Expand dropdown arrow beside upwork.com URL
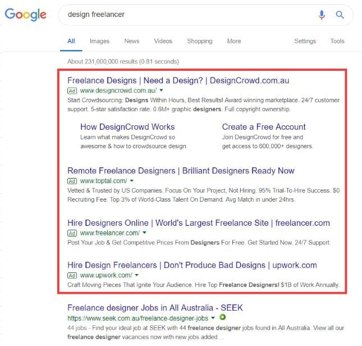 pyautogui.click(x=137, y=275)
